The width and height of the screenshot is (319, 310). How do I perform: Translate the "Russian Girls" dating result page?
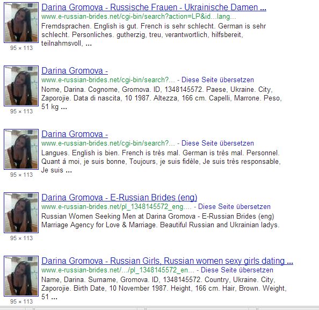pos(237,270)
